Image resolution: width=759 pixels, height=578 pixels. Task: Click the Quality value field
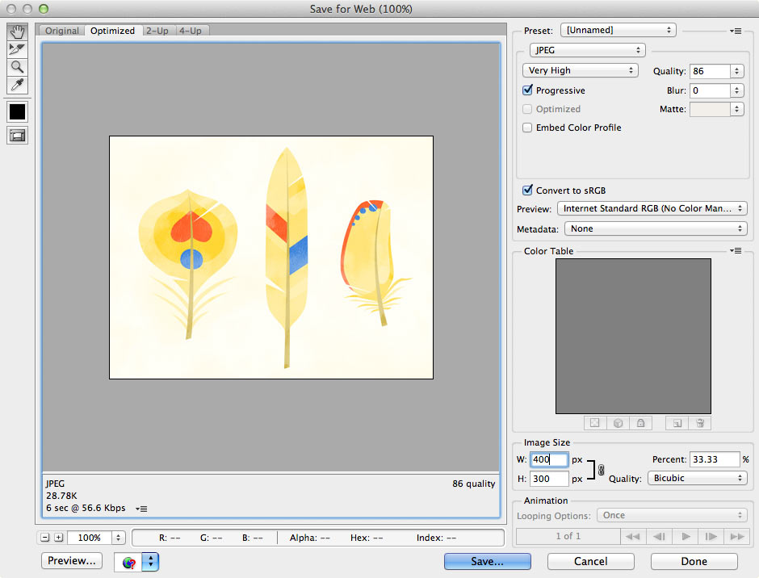(710, 71)
